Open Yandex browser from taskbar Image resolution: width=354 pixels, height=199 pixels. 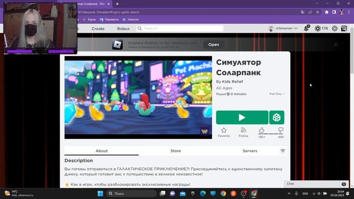233,193
